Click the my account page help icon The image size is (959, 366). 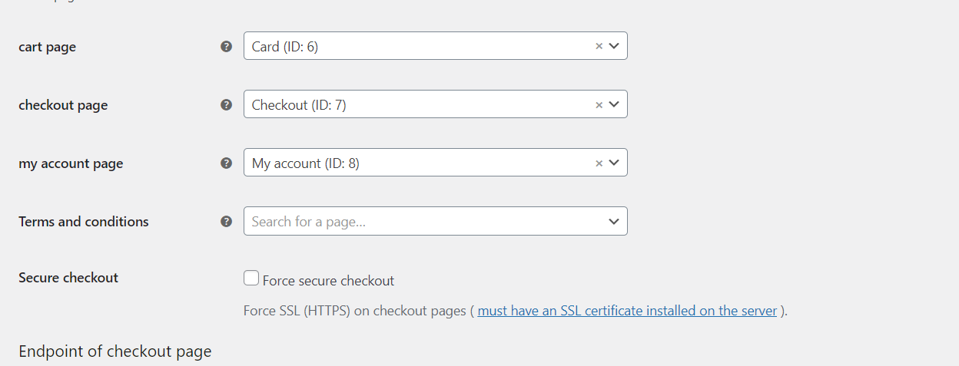point(226,163)
